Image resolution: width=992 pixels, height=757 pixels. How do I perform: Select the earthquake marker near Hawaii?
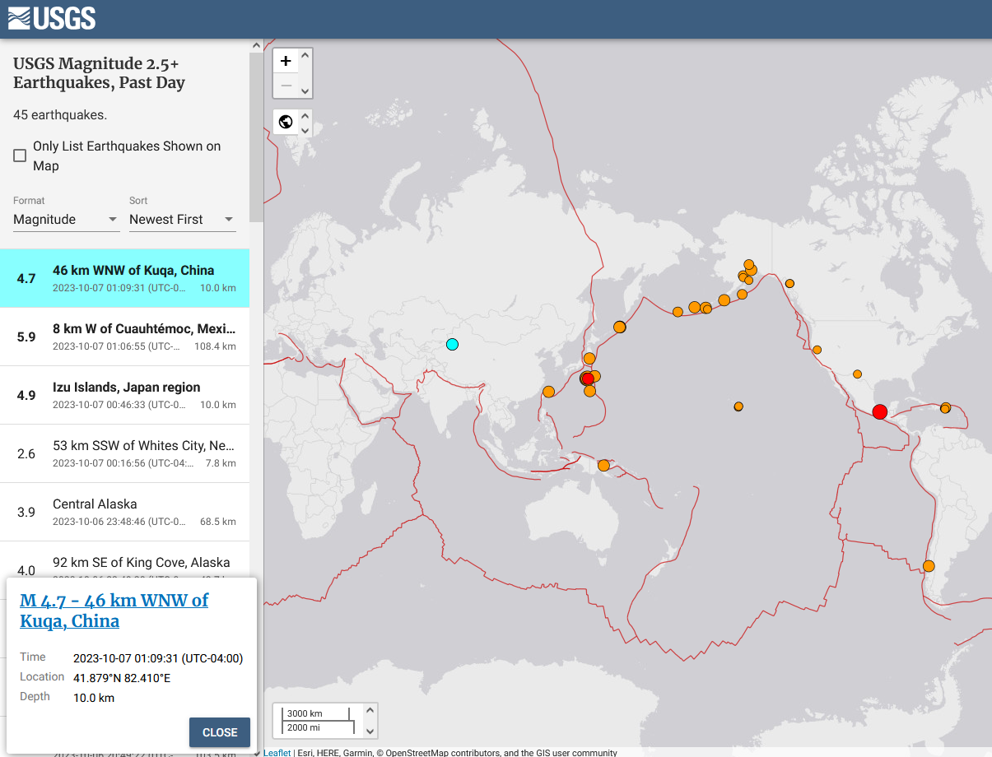coord(738,406)
